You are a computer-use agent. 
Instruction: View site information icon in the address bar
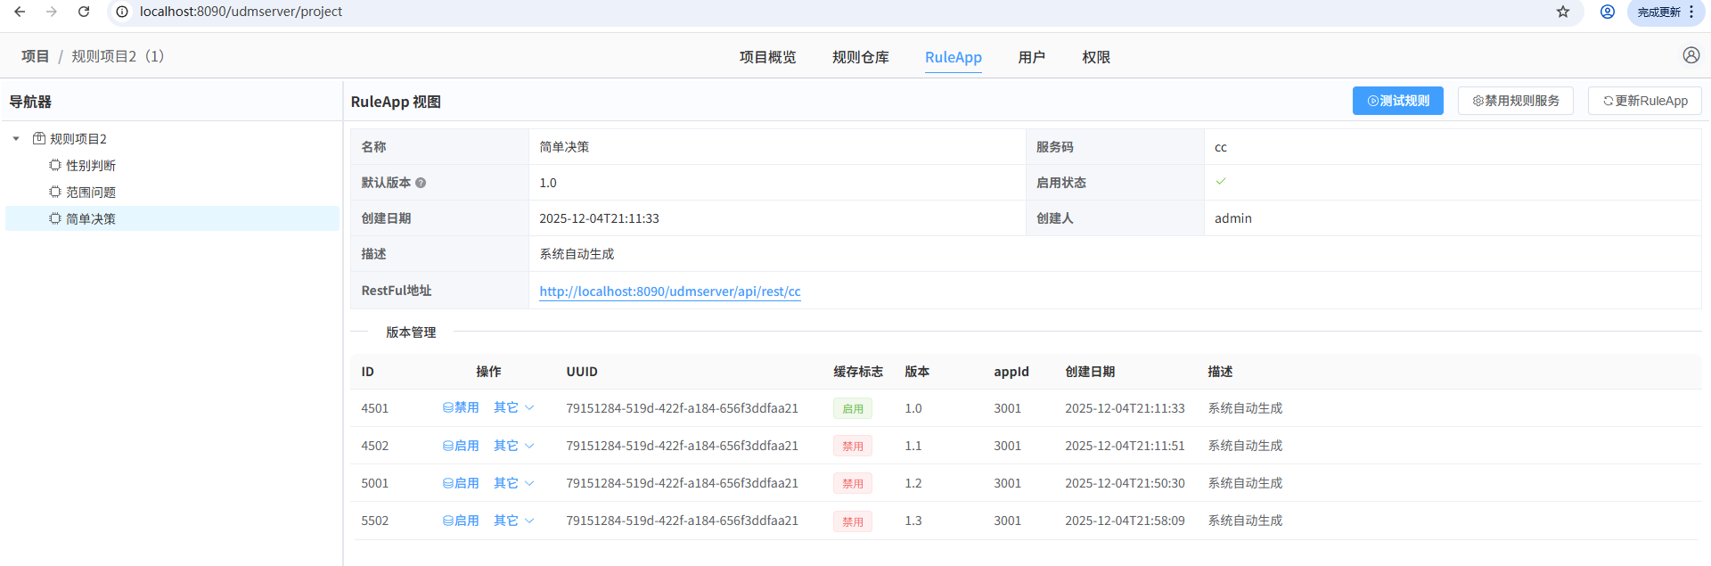pyautogui.click(x=123, y=12)
